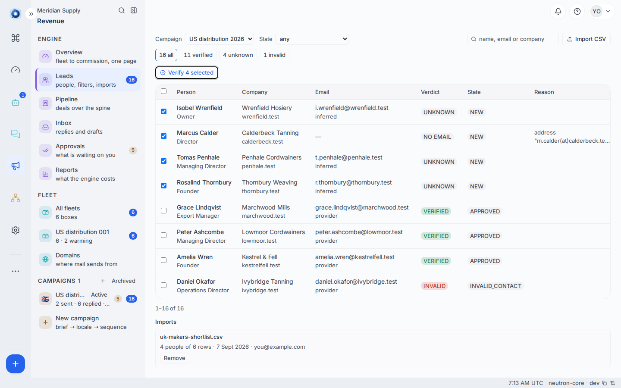Click Import CSV button

pos(586,39)
